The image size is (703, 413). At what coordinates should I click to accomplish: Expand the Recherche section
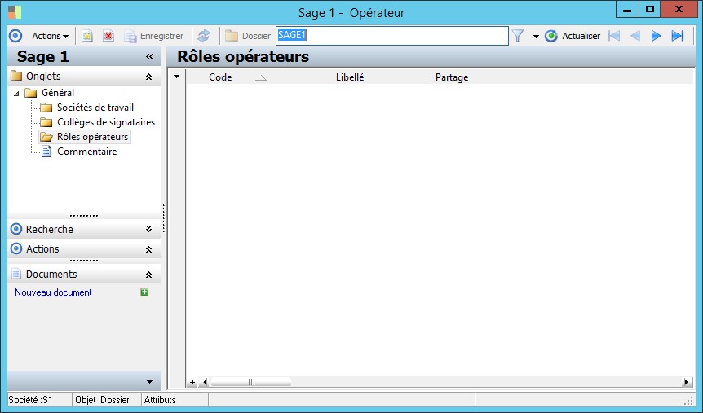pyautogui.click(x=149, y=229)
